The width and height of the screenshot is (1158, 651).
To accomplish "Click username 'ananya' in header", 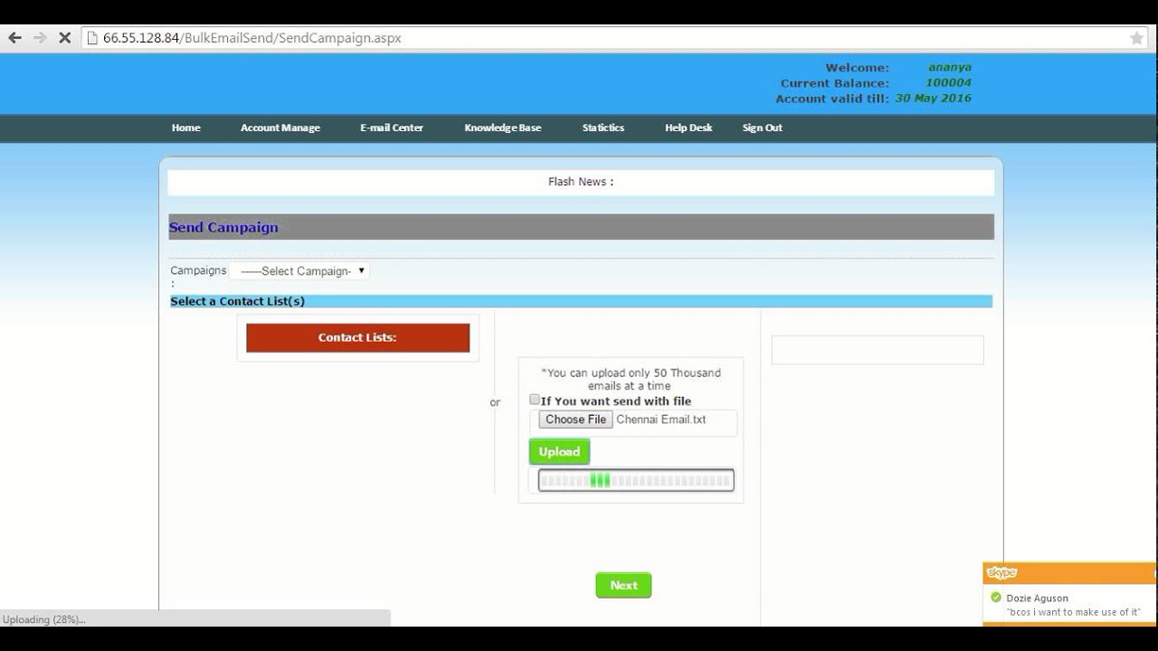I will point(950,67).
